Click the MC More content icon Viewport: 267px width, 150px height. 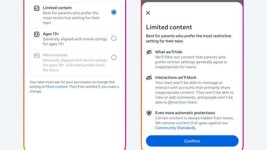(37, 55)
